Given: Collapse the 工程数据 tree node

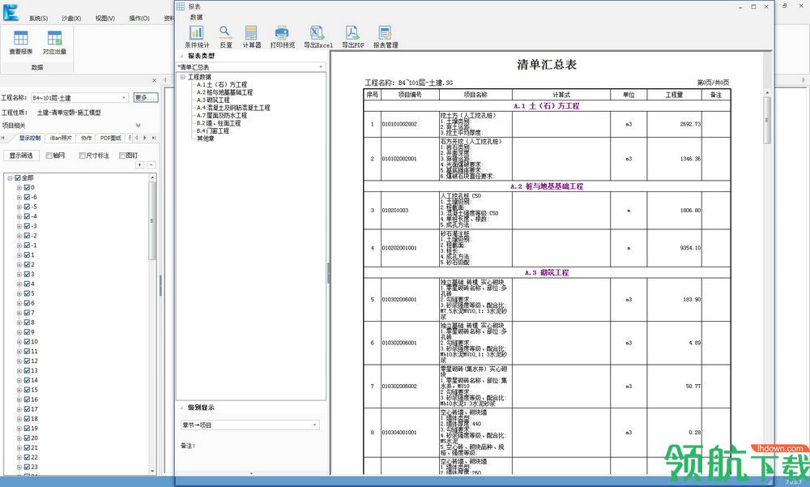Looking at the screenshot, I should pos(182,77).
